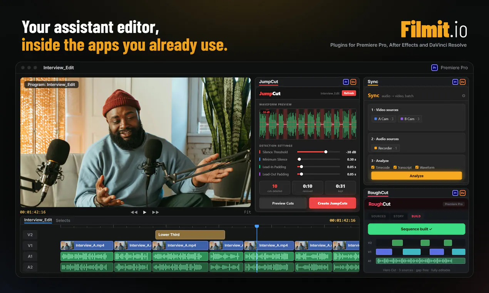Click the fast-forward button under the program monitor
The image size is (489, 293).
point(156,212)
